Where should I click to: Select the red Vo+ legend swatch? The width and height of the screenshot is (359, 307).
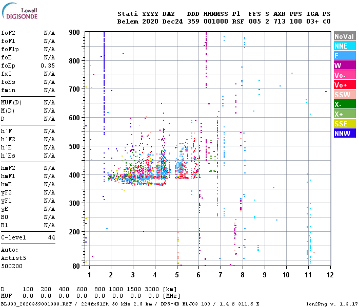pos(345,85)
